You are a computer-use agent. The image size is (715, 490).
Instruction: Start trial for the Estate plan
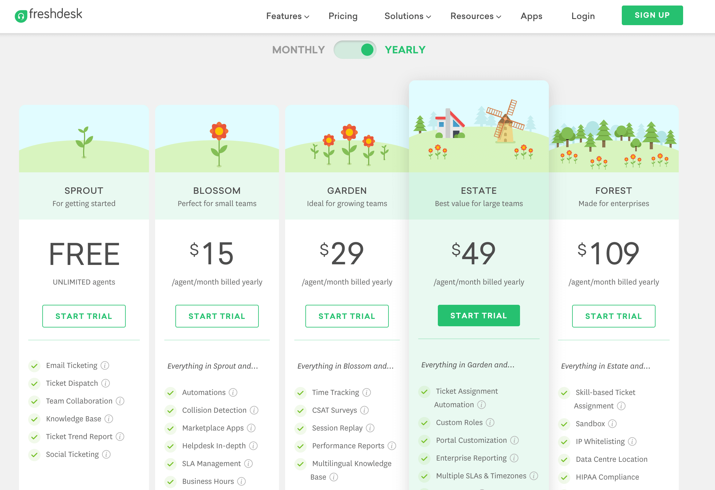tap(479, 316)
